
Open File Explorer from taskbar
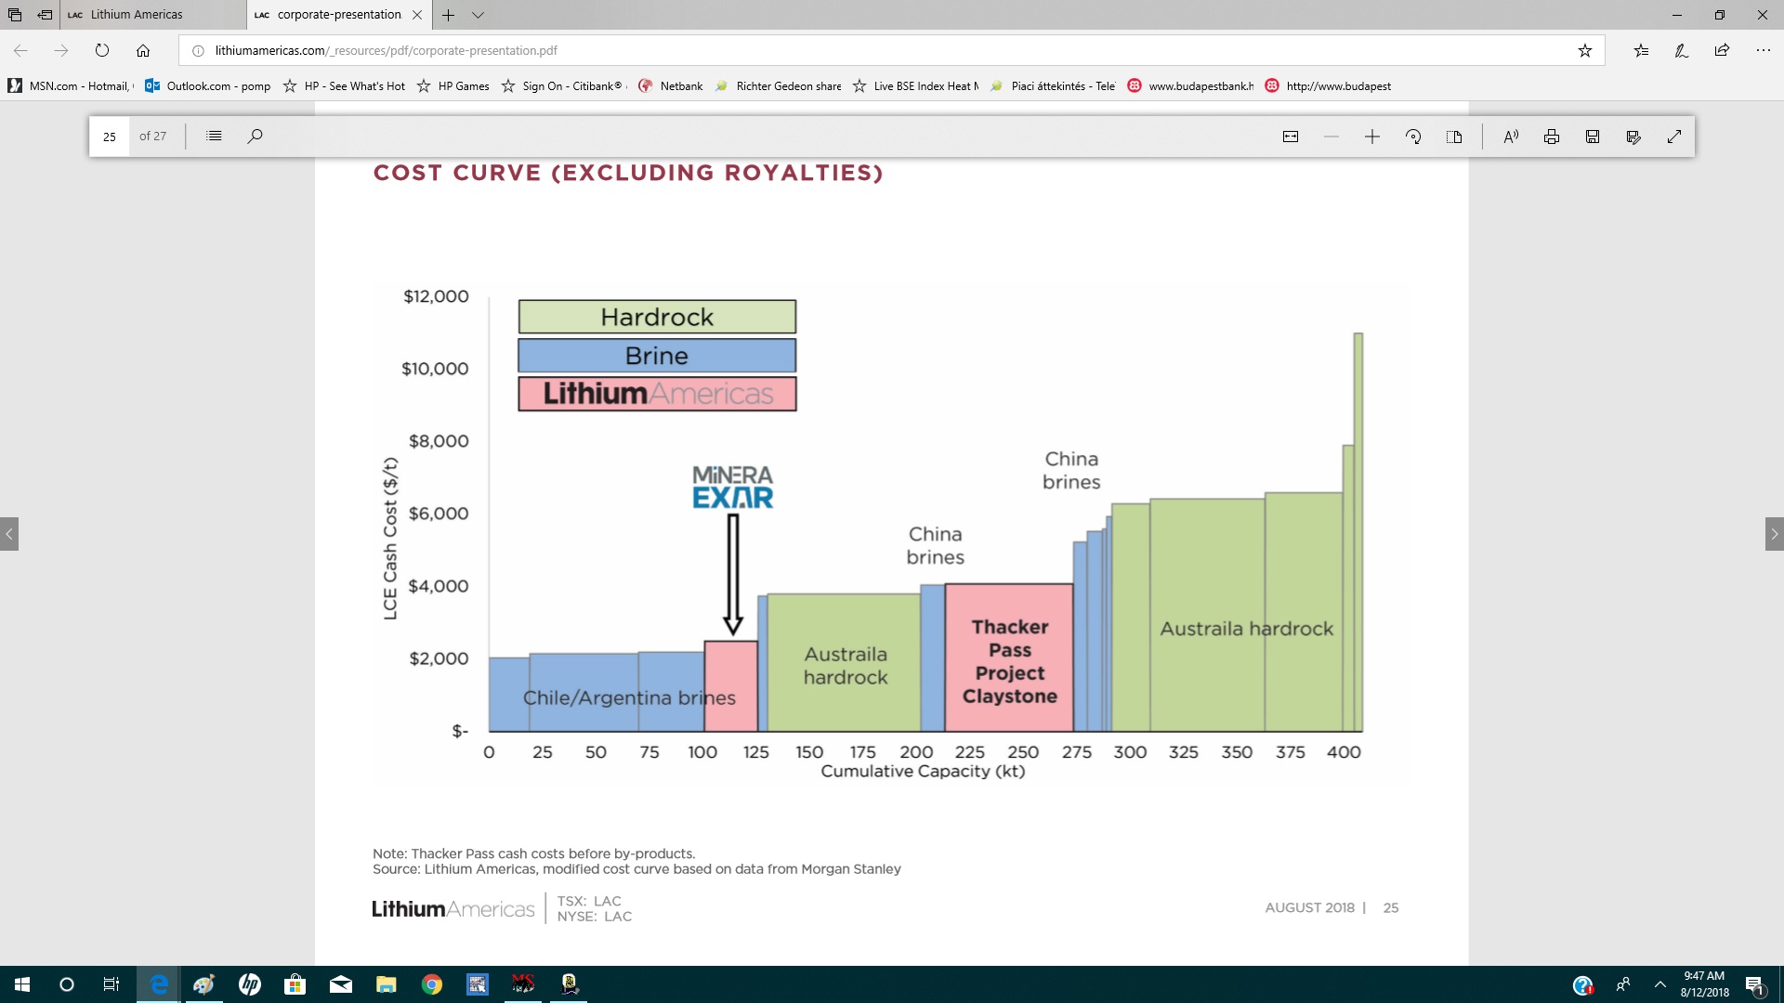[x=387, y=984]
